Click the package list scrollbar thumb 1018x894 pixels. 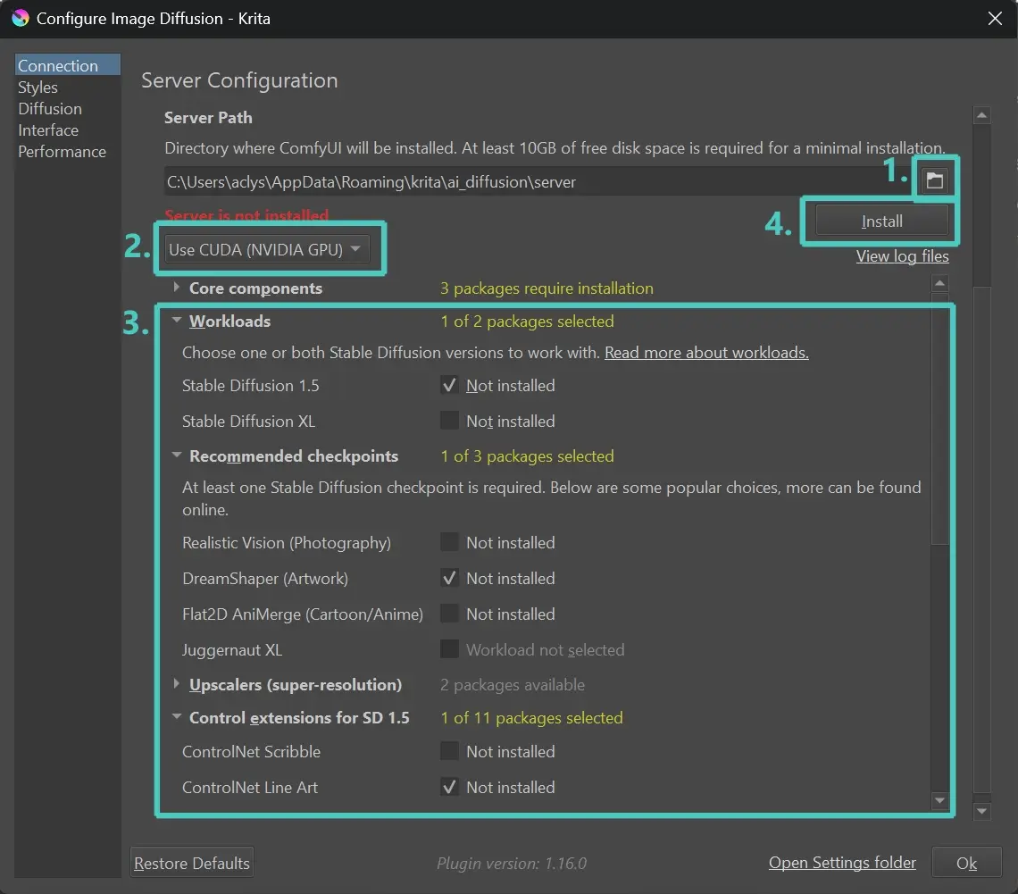(x=939, y=419)
